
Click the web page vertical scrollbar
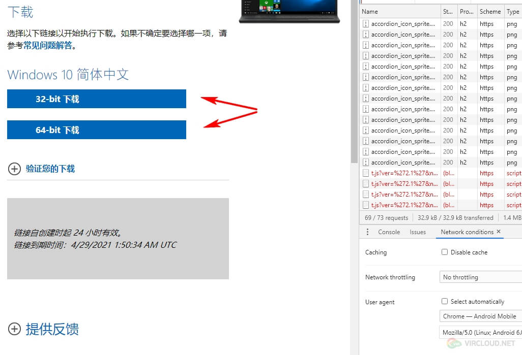click(354, 82)
